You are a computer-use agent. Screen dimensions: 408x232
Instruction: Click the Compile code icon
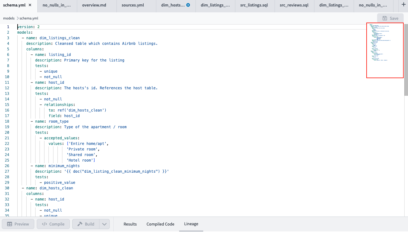coord(44,224)
